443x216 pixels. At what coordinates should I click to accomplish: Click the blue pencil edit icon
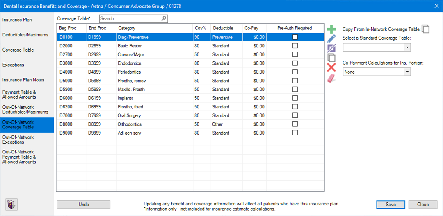pos(331,38)
